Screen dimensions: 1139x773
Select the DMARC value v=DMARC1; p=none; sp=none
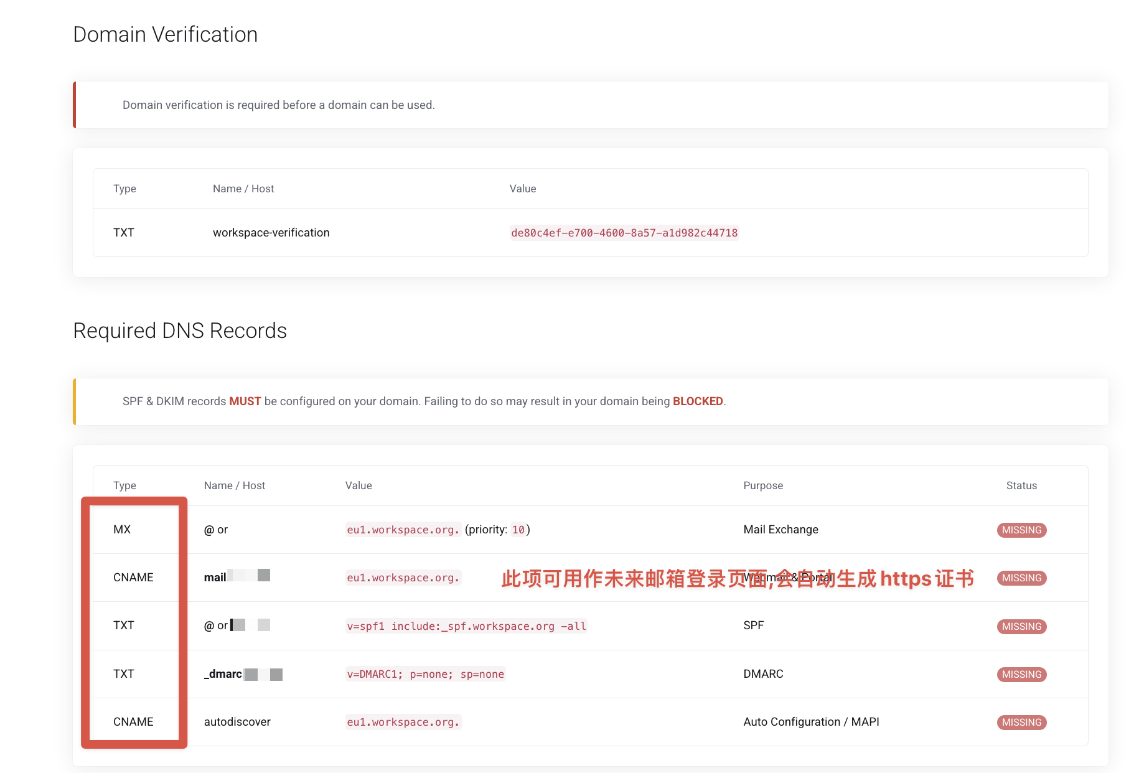[x=426, y=674]
